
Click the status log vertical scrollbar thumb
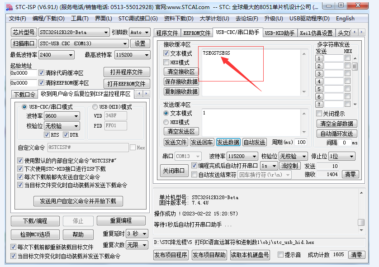361,222
